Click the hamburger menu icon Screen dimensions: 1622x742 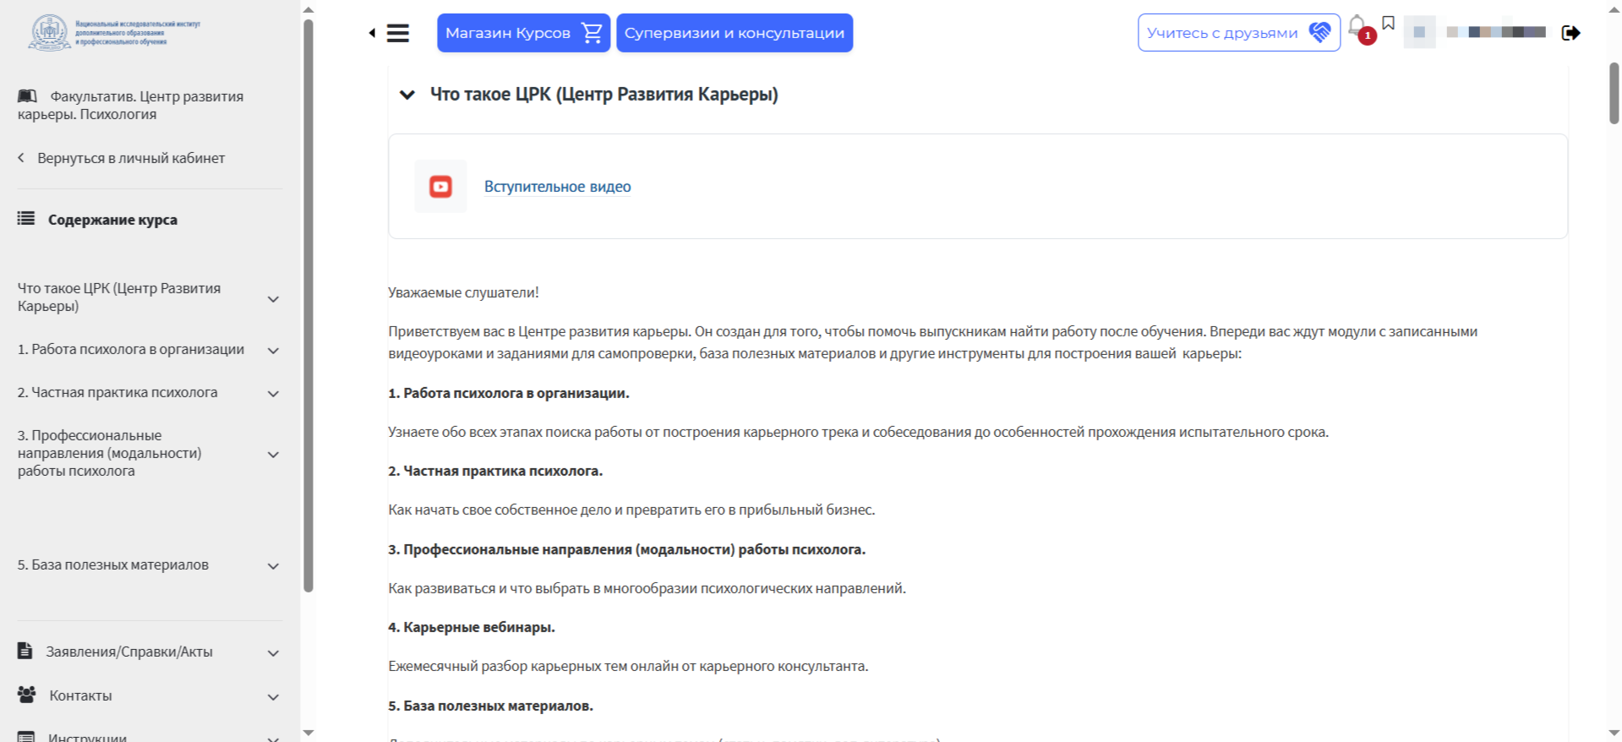(398, 33)
